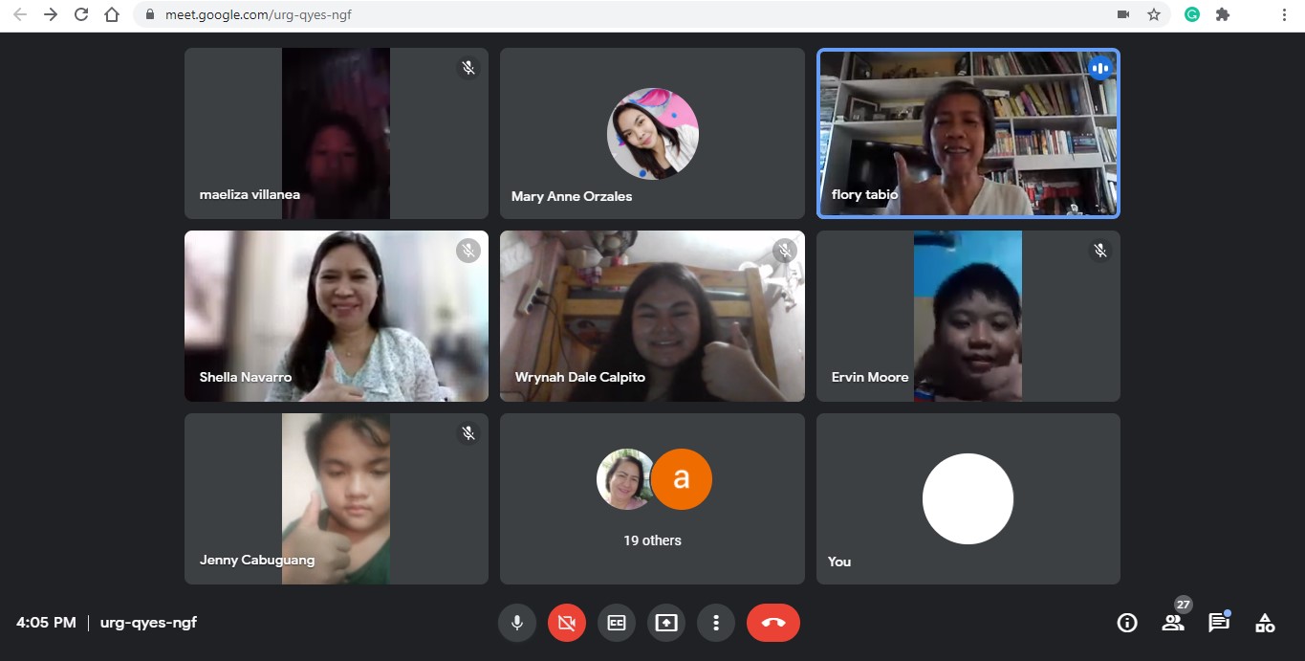Reload the Meet page
This screenshot has width=1305, height=661.
80,14
